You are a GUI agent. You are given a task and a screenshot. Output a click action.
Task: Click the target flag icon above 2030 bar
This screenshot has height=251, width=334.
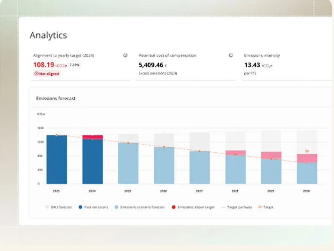pyautogui.click(x=307, y=151)
